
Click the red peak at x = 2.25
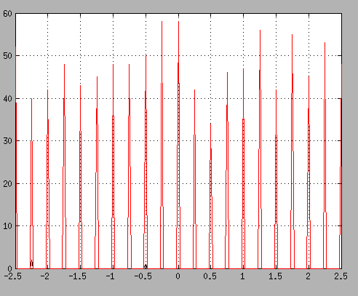click(325, 156)
